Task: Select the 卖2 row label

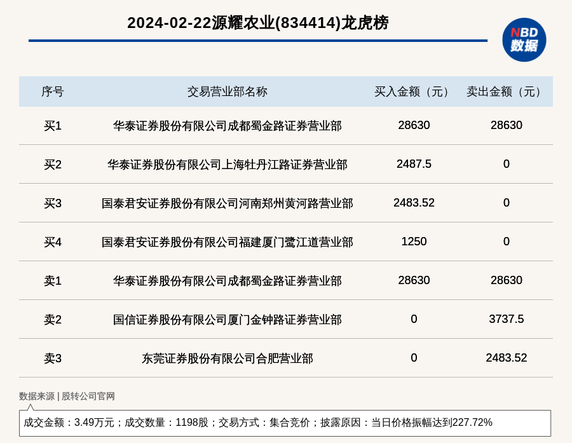Action: [53, 319]
